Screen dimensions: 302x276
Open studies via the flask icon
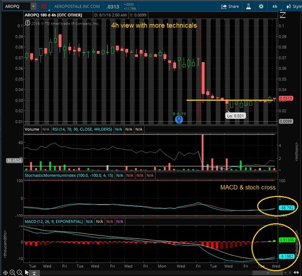pyautogui.click(x=249, y=7)
